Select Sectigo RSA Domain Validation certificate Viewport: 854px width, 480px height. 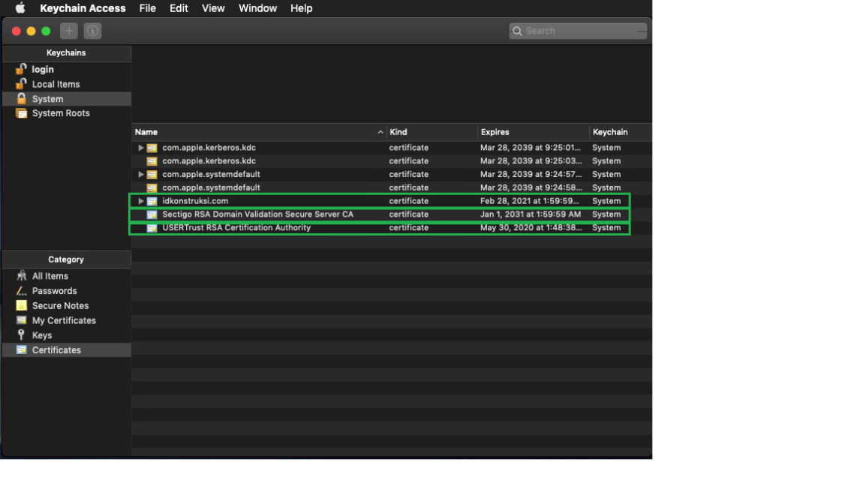(x=257, y=214)
